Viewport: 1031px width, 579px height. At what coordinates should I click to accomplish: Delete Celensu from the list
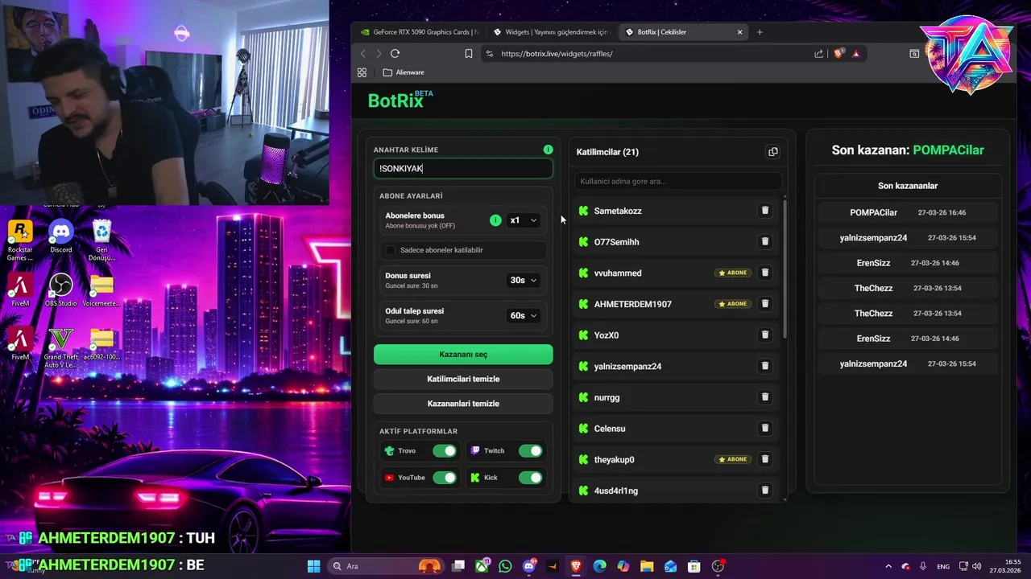point(765,428)
